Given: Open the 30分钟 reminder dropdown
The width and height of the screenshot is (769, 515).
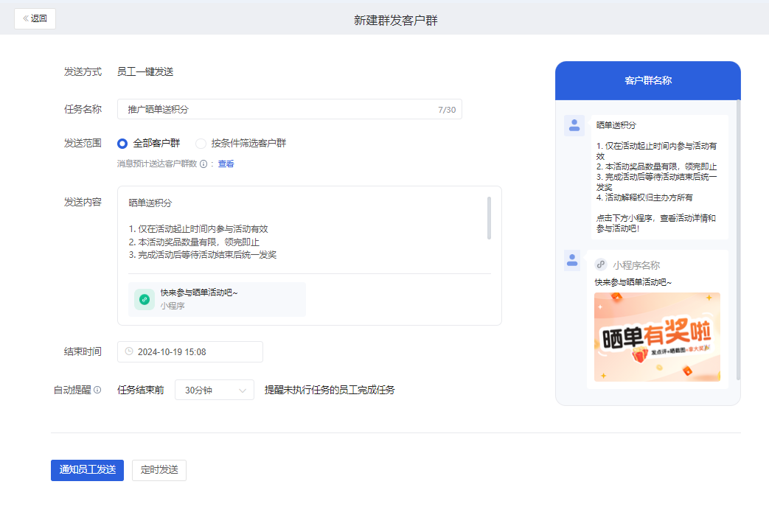Looking at the screenshot, I should coord(215,390).
